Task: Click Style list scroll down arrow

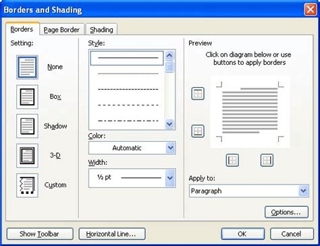Action: point(169,124)
